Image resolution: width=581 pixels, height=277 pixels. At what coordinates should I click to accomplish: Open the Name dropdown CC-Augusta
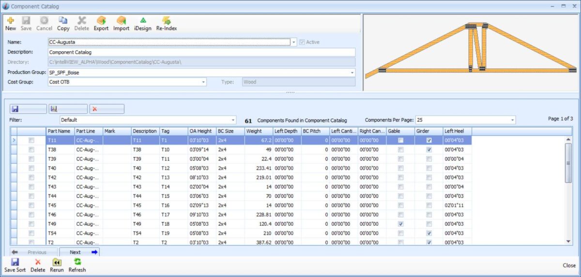click(x=294, y=42)
